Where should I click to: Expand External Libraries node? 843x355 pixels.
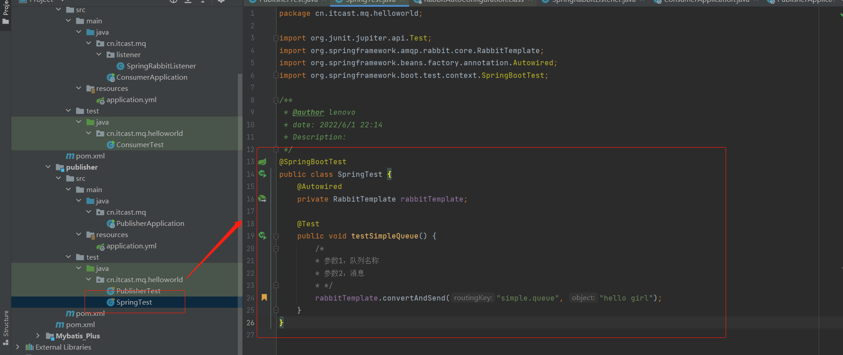[18, 347]
